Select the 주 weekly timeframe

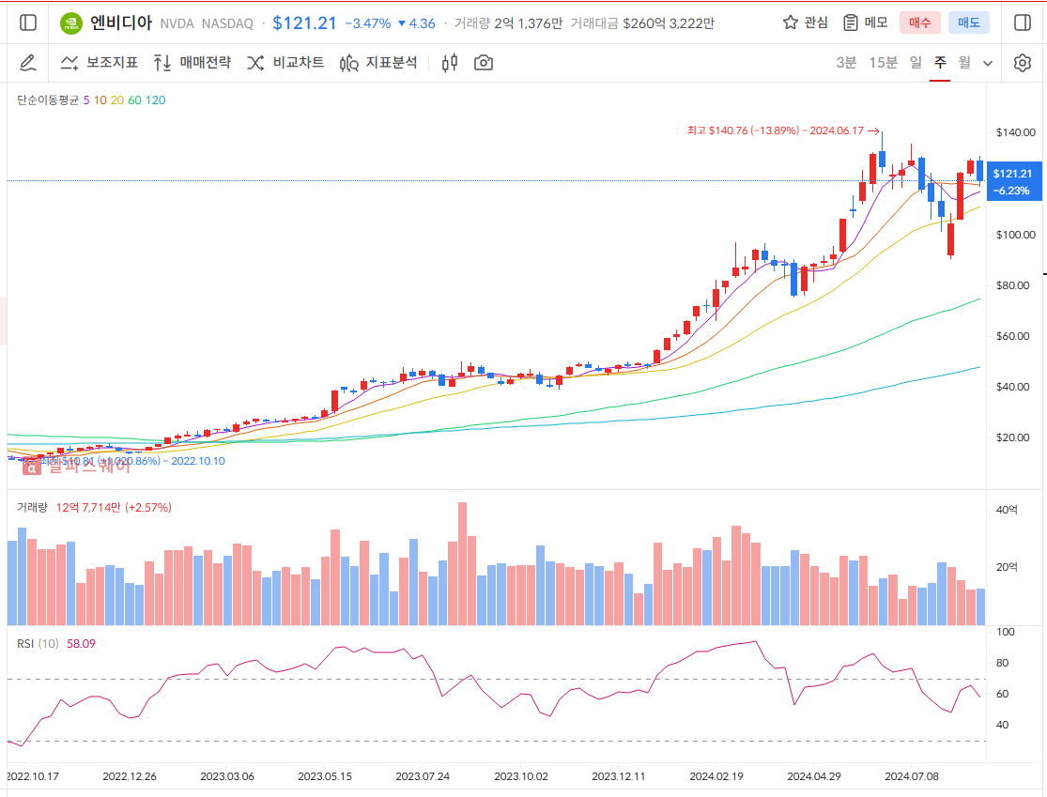click(940, 63)
